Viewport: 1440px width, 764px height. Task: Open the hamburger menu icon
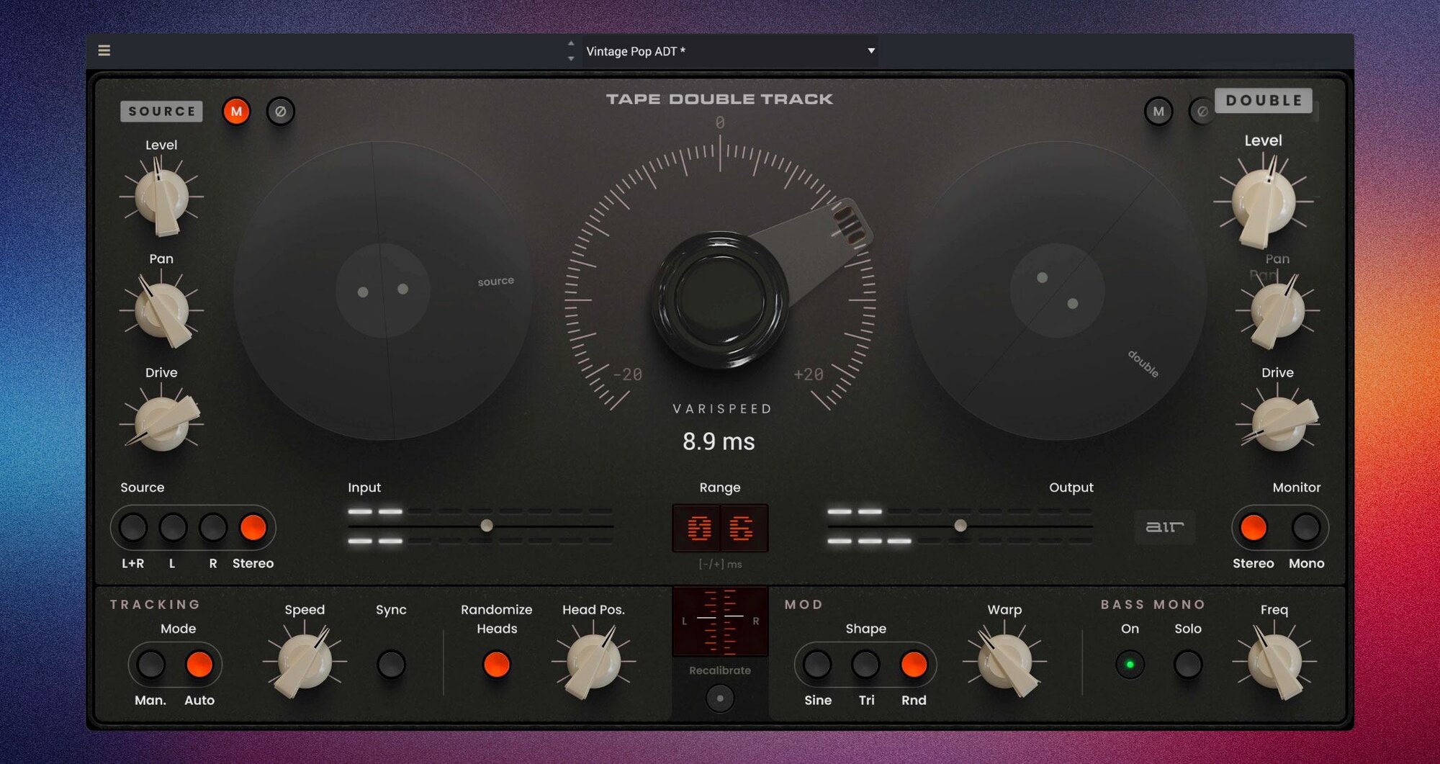point(104,50)
